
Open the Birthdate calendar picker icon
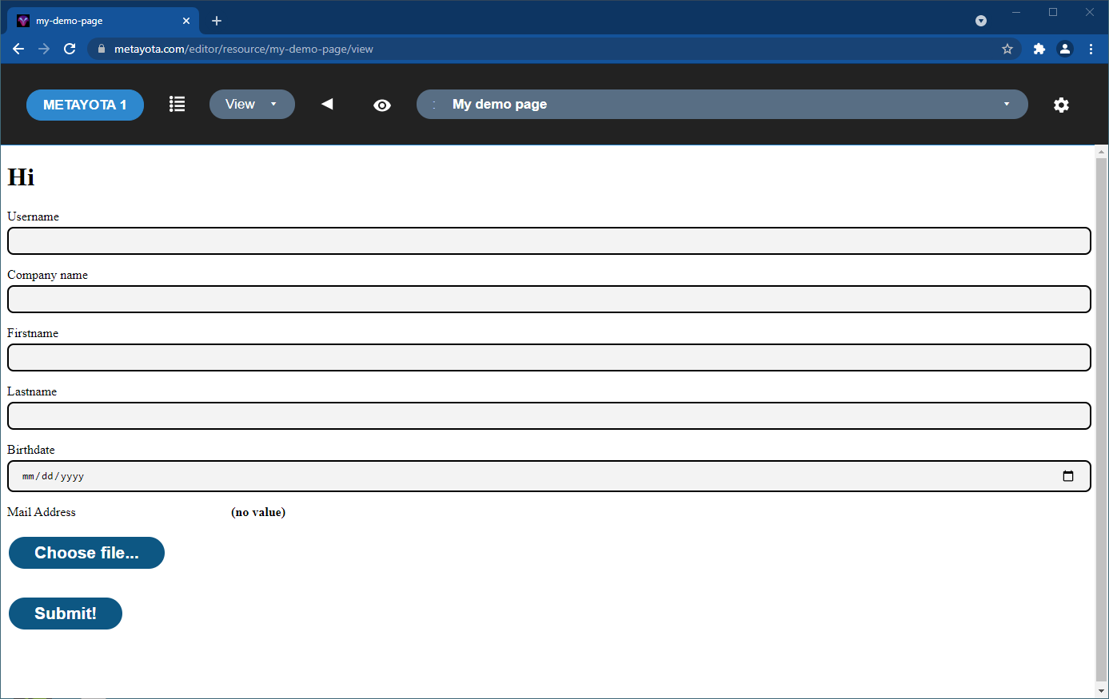[1068, 476]
